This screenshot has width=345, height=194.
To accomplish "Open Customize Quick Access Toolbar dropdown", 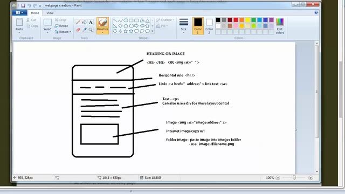I will [x=40, y=5].
